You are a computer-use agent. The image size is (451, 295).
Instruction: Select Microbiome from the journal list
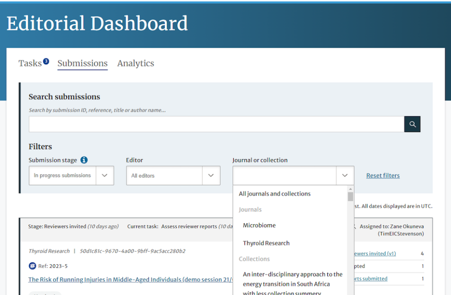259,225
